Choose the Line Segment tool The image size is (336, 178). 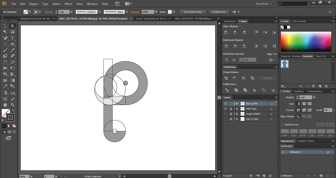[x=5, y=44]
